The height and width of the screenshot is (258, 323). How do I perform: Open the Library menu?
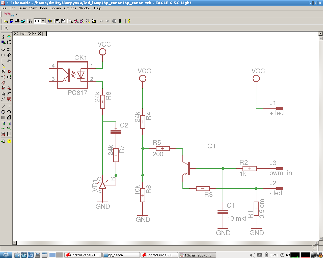point(56,8)
